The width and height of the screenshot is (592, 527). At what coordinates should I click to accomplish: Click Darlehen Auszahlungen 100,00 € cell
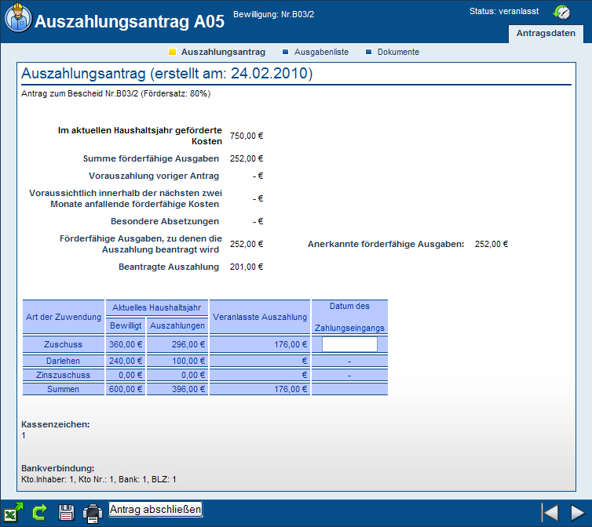coord(177,361)
